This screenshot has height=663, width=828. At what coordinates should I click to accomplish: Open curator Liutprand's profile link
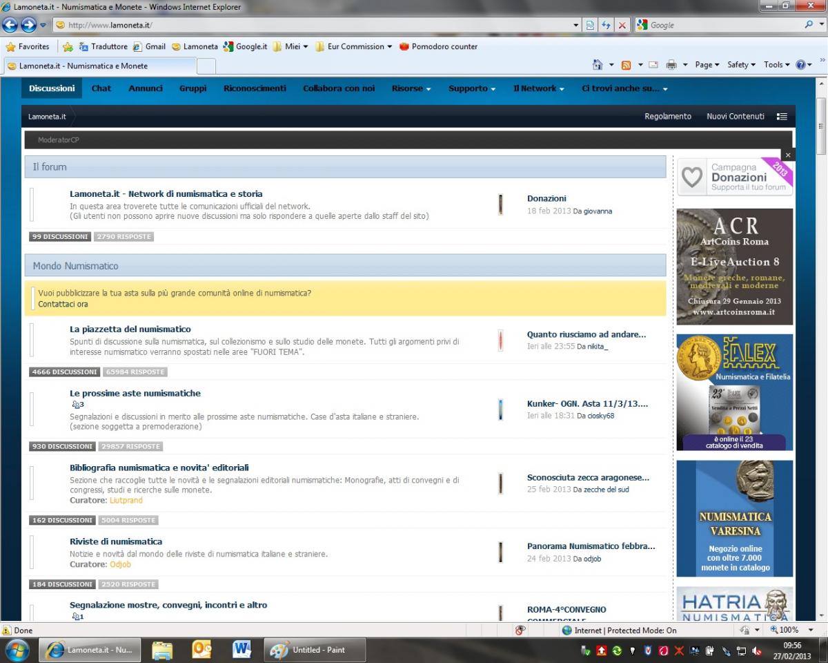(126, 500)
